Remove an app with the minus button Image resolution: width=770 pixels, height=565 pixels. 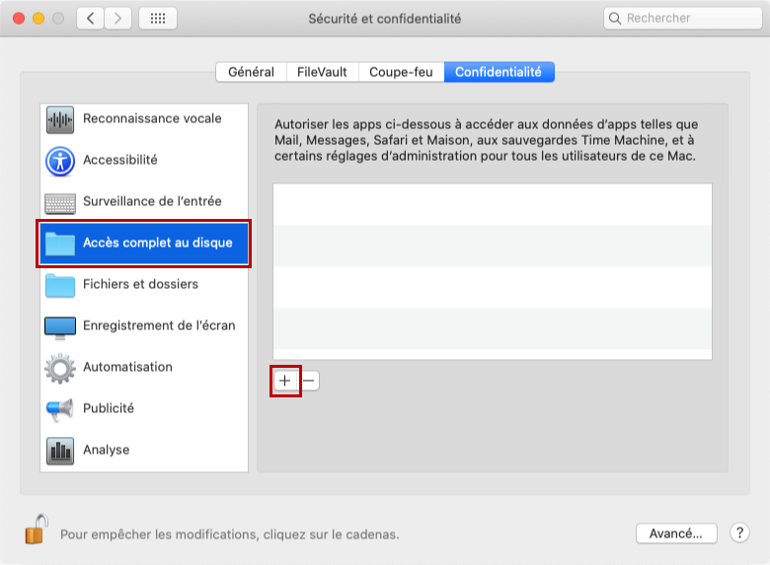click(308, 381)
